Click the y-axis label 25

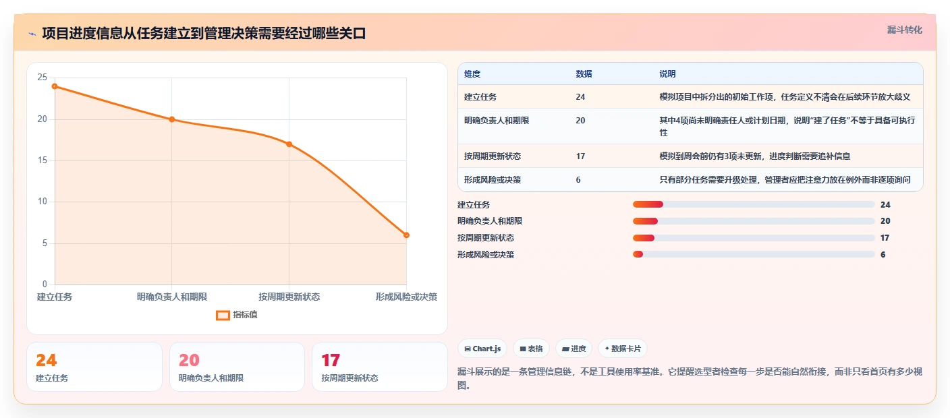[43, 78]
